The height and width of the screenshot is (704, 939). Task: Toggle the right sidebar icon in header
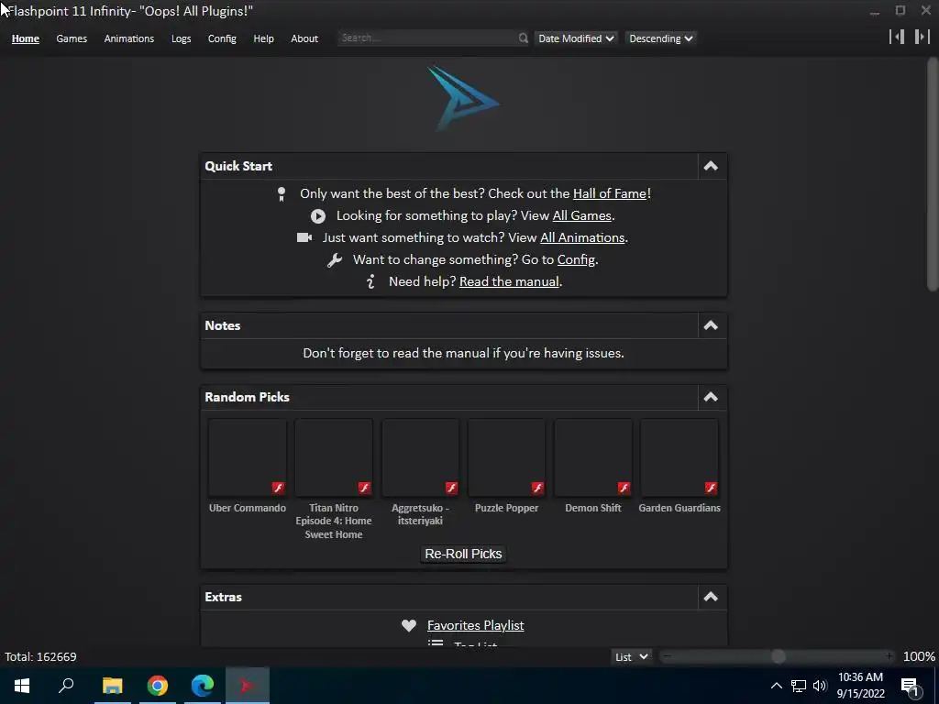[x=922, y=37]
